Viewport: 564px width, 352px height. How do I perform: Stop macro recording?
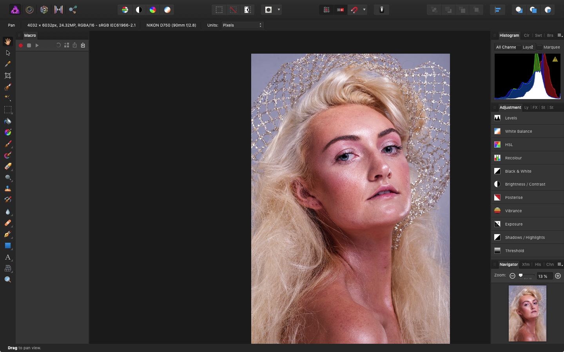tap(29, 45)
